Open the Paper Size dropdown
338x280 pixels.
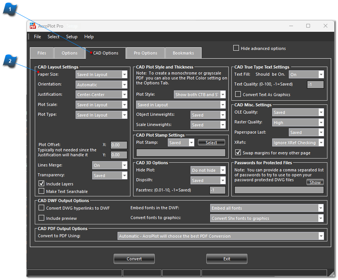pyautogui.click(x=101, y=75)
